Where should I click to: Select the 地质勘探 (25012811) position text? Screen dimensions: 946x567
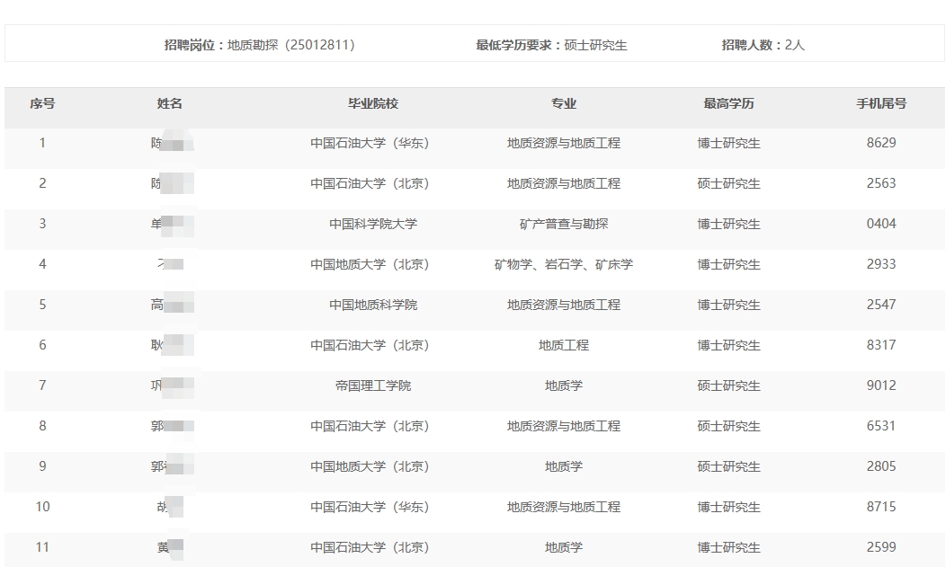[290, 45]
